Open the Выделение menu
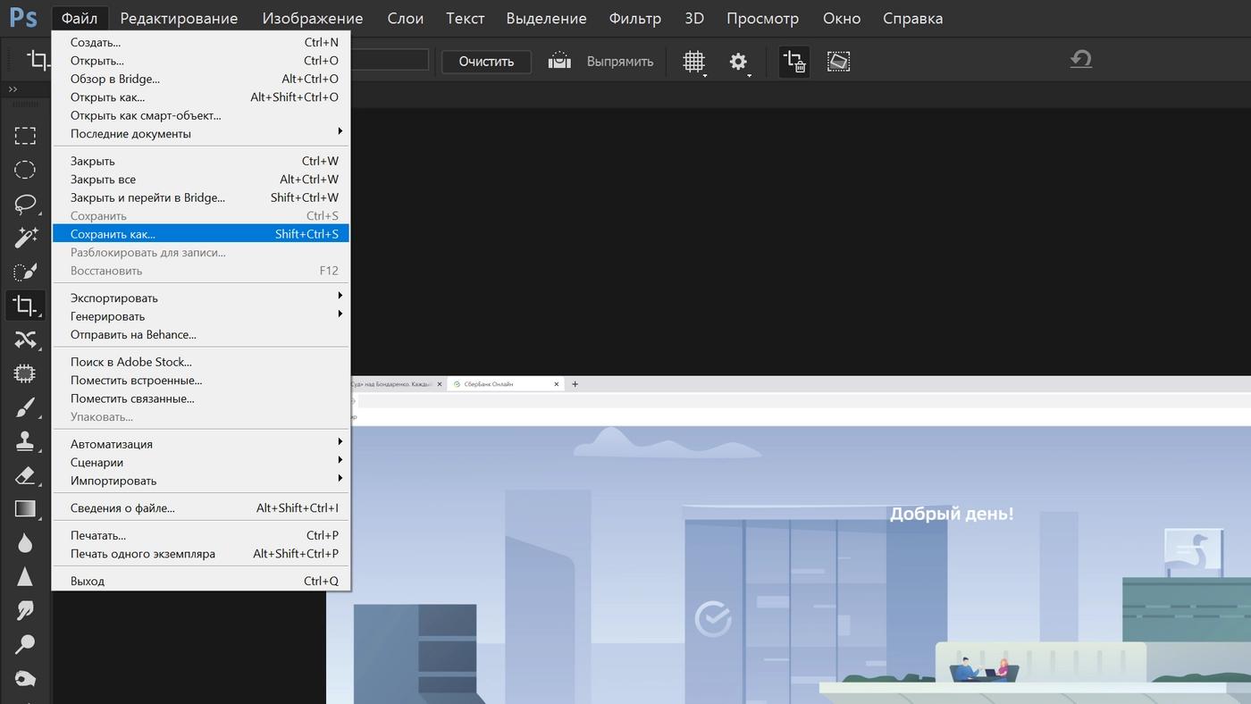This screenshot has height=704, width=1251. coord(546,18)
